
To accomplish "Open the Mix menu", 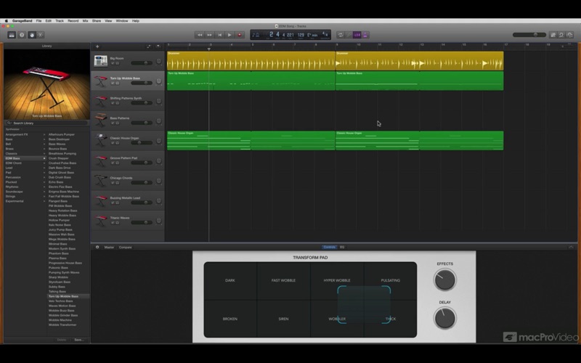I will [85, 21].
